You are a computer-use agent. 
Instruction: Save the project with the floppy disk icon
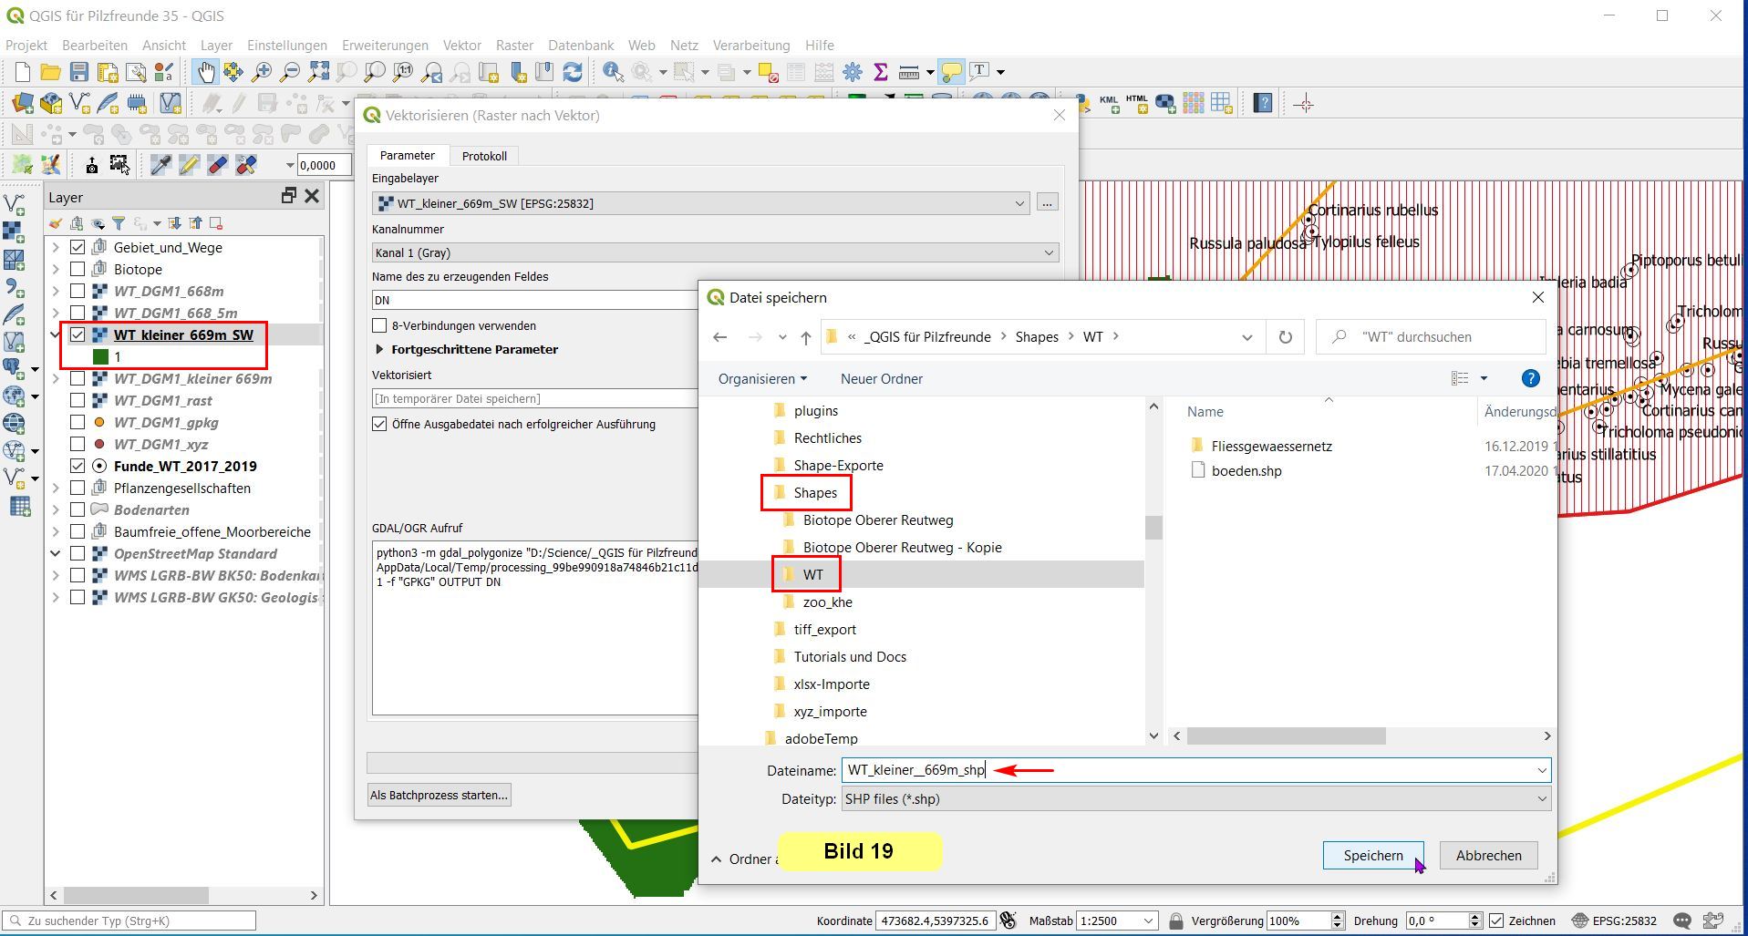click(79, 72)
